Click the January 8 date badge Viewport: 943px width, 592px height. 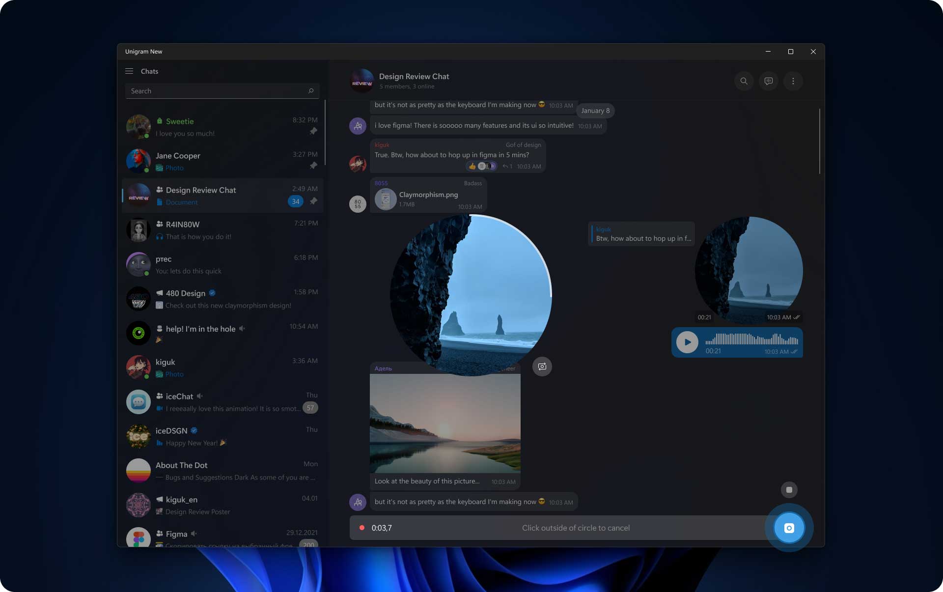pos(595,111)
